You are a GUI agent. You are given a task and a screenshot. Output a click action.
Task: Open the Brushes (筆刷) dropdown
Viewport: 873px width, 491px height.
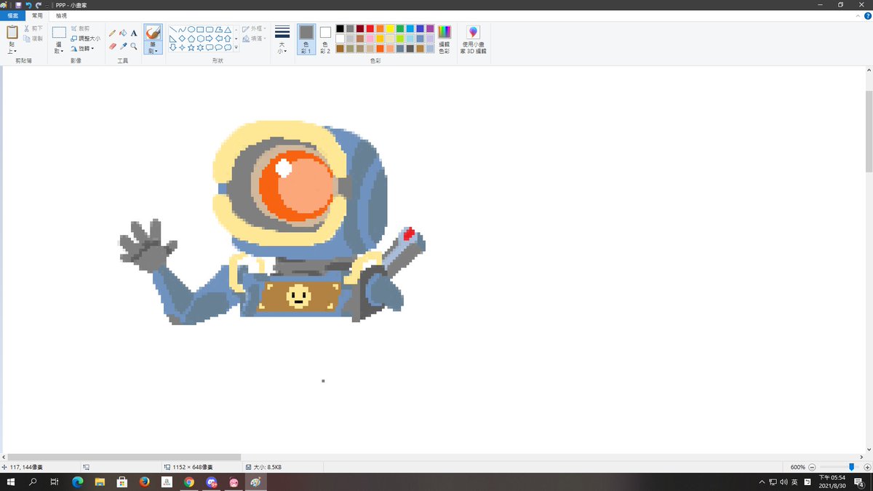(x=153, y=49)
